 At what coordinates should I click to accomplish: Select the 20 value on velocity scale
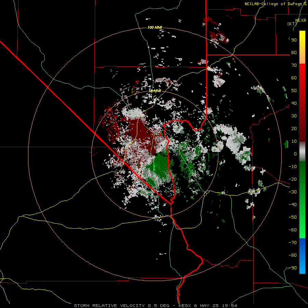tap(294, 129)
